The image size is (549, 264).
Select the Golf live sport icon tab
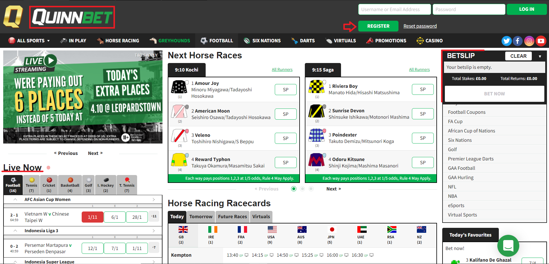[88, 185]
